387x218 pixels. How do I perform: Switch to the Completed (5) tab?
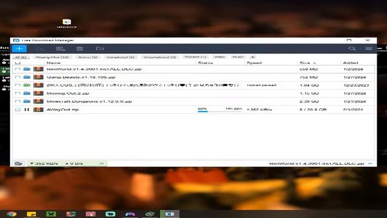coord(120,57)
